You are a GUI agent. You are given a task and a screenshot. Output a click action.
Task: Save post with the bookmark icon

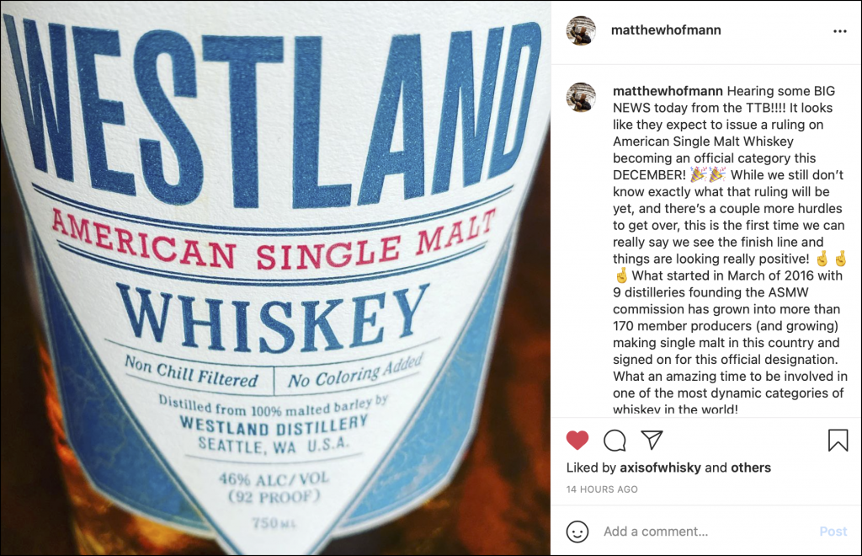[x=838, y=440]
